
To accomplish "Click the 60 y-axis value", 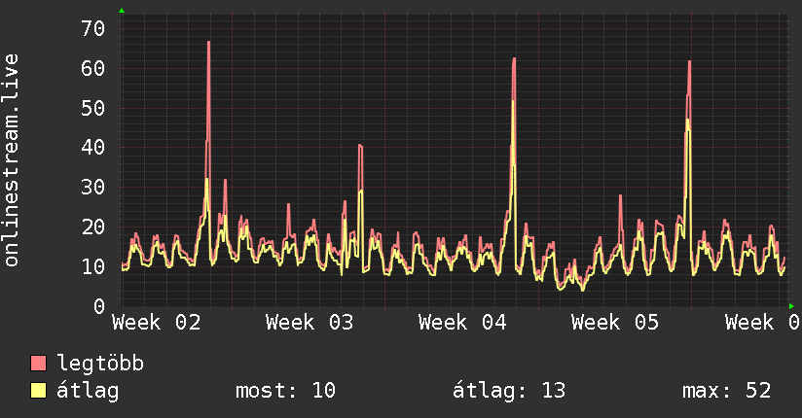I will tap(93, 68).
